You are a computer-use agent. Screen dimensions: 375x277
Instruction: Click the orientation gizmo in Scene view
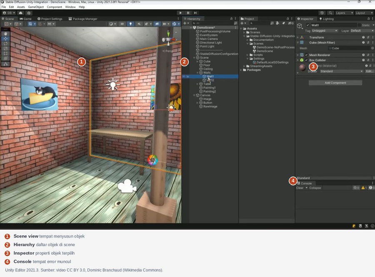point(168,39)
